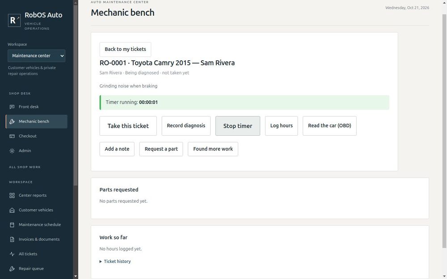The image size is (447, 279).
Task: Click the Customer vehicles garage icon
Action: click(12, 210)
